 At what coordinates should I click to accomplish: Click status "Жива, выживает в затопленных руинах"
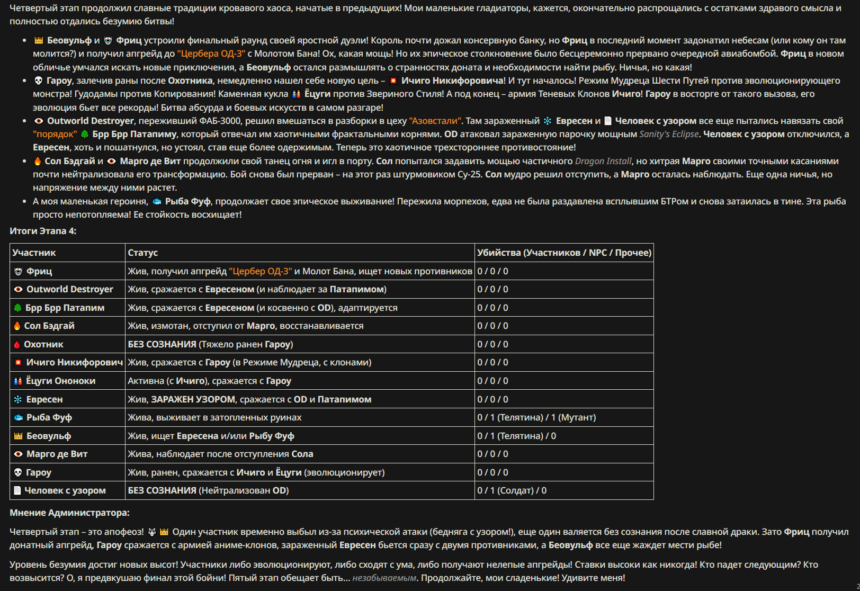(x=214, y=417)
